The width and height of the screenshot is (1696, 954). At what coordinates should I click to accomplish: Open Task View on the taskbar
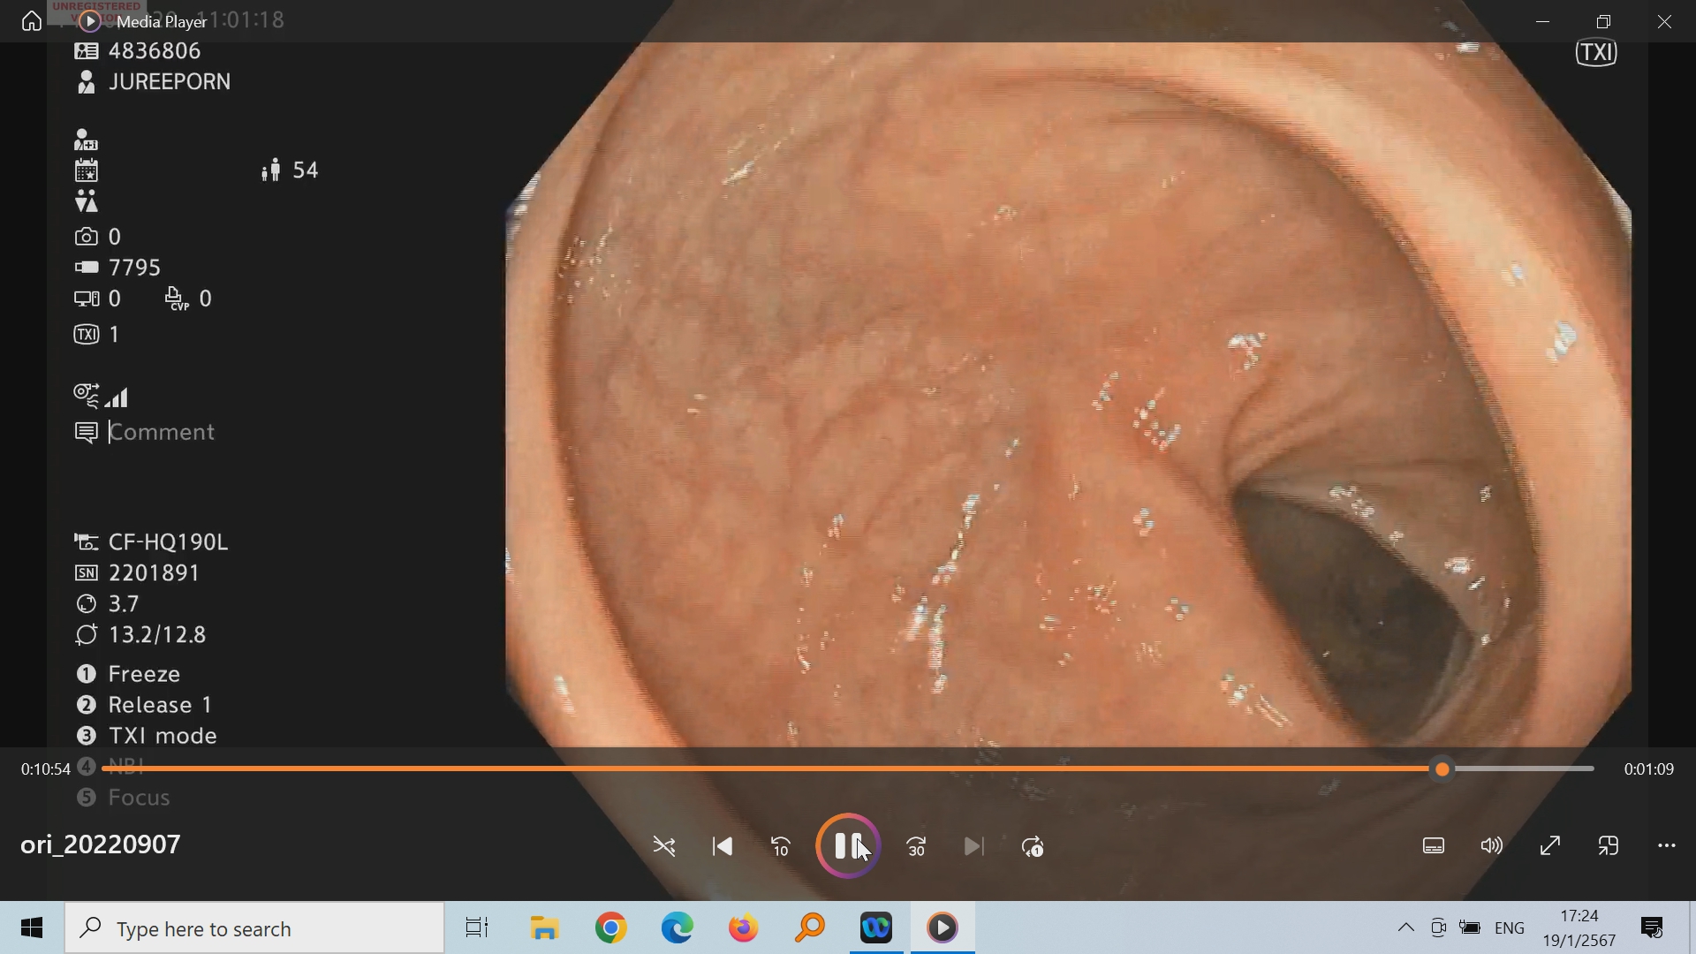point(477,928)
